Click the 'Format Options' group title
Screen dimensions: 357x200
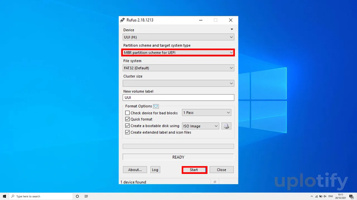139,106
